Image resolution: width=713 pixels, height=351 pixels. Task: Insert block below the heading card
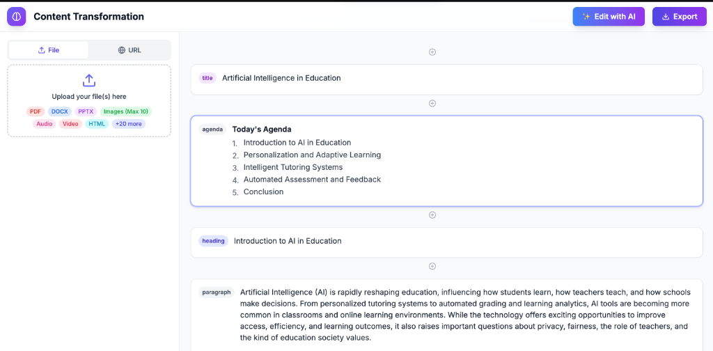[x=432, y=267]
